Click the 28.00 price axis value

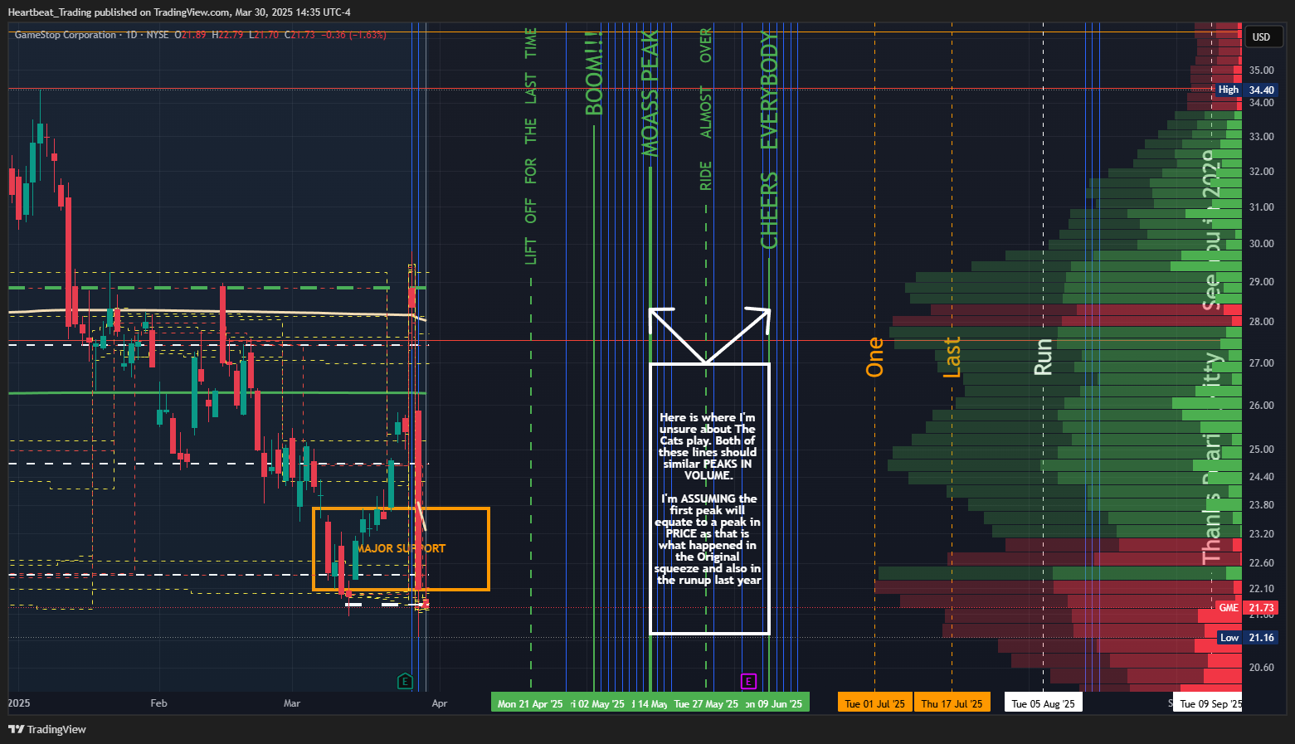[x=1262, y=322]
